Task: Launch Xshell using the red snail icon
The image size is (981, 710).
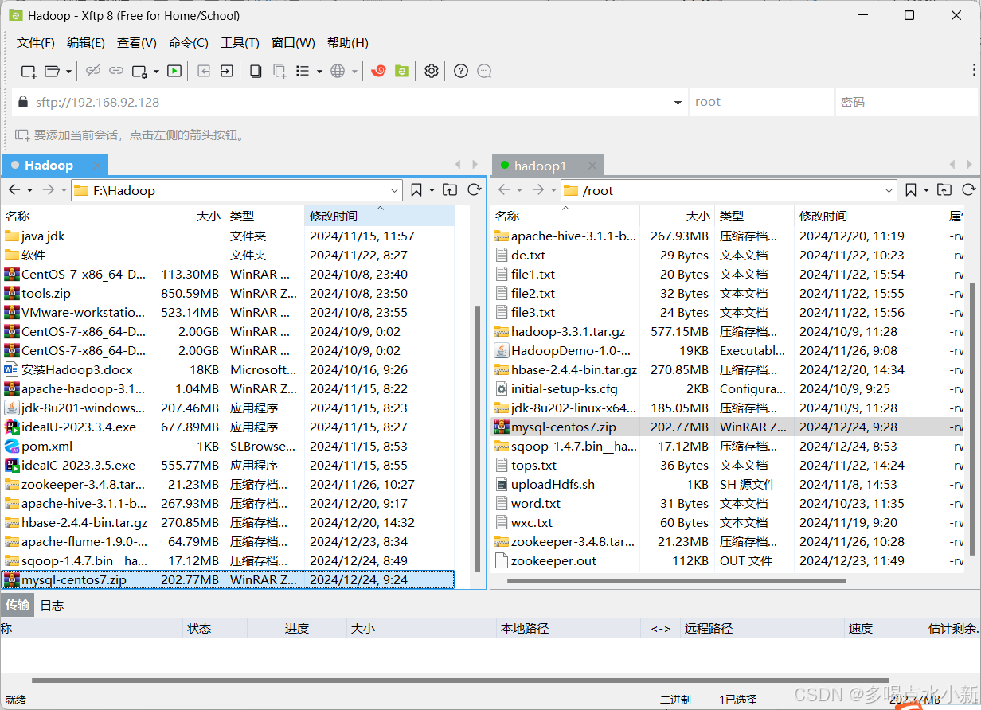Action: pos(378,71)
